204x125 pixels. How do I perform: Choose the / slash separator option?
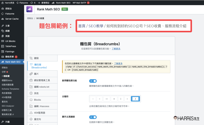(x=135, y=99)
